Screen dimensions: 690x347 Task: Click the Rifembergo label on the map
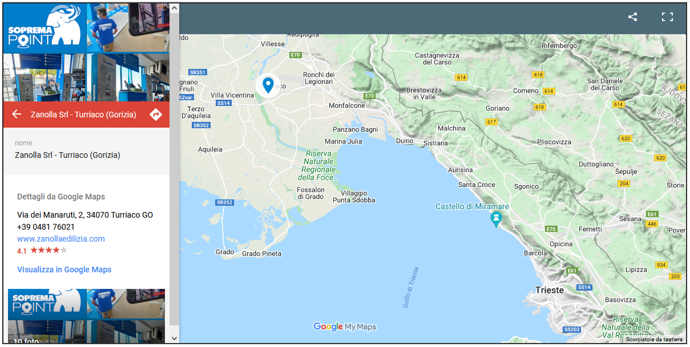559,46
